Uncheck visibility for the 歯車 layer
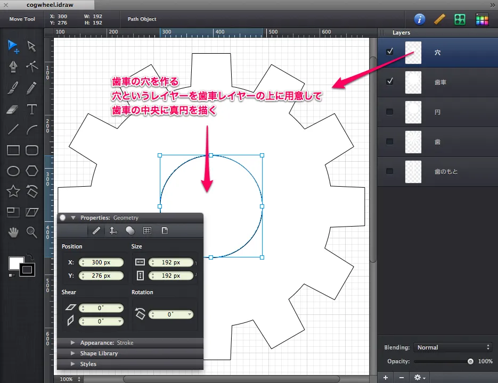This screenshot has width=498, height=383. tap(390, 82)
